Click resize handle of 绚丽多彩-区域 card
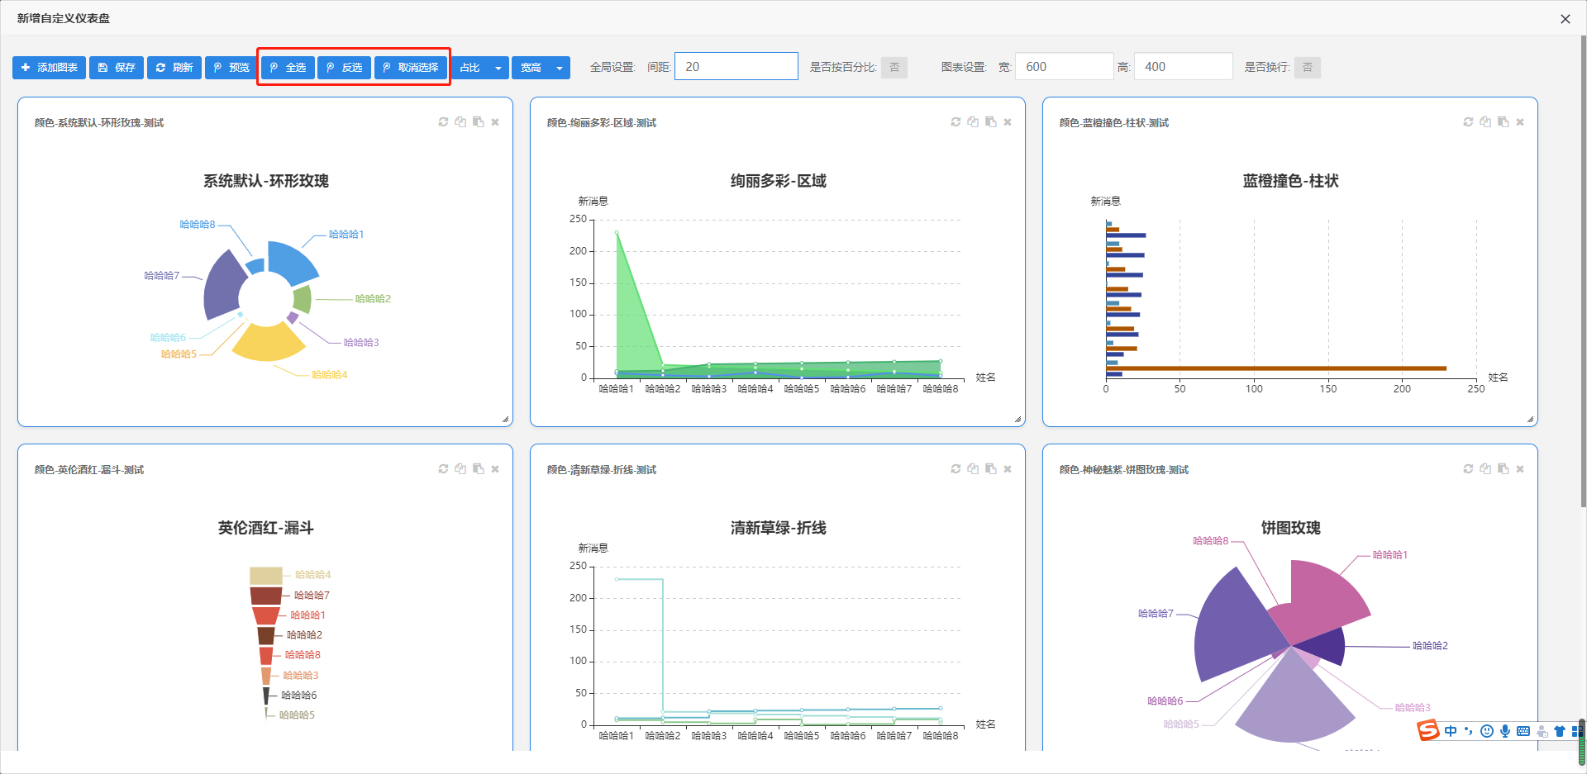Viewport: 1587px width, 774px height. [x=1017, y=420]
